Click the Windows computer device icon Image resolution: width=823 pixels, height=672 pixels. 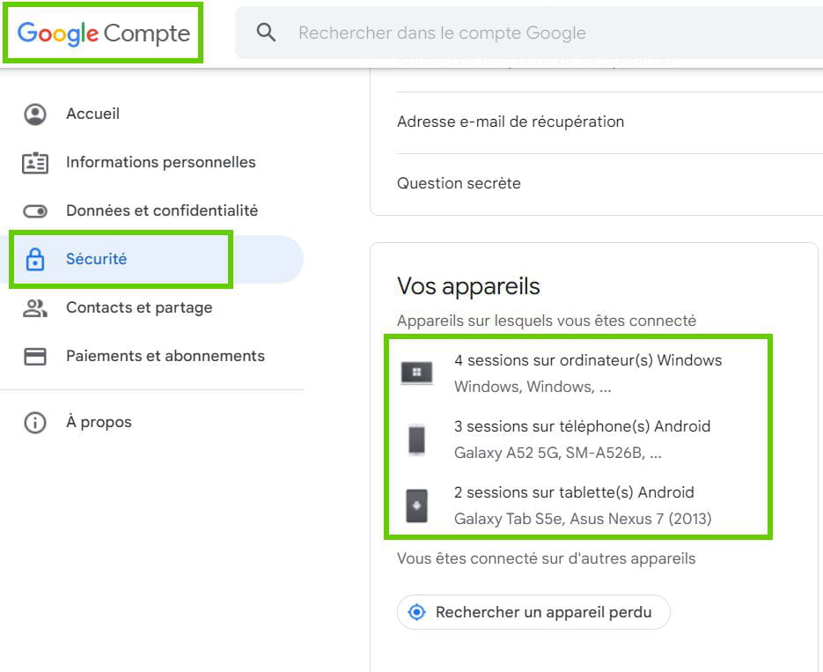[x=416, y=373]
